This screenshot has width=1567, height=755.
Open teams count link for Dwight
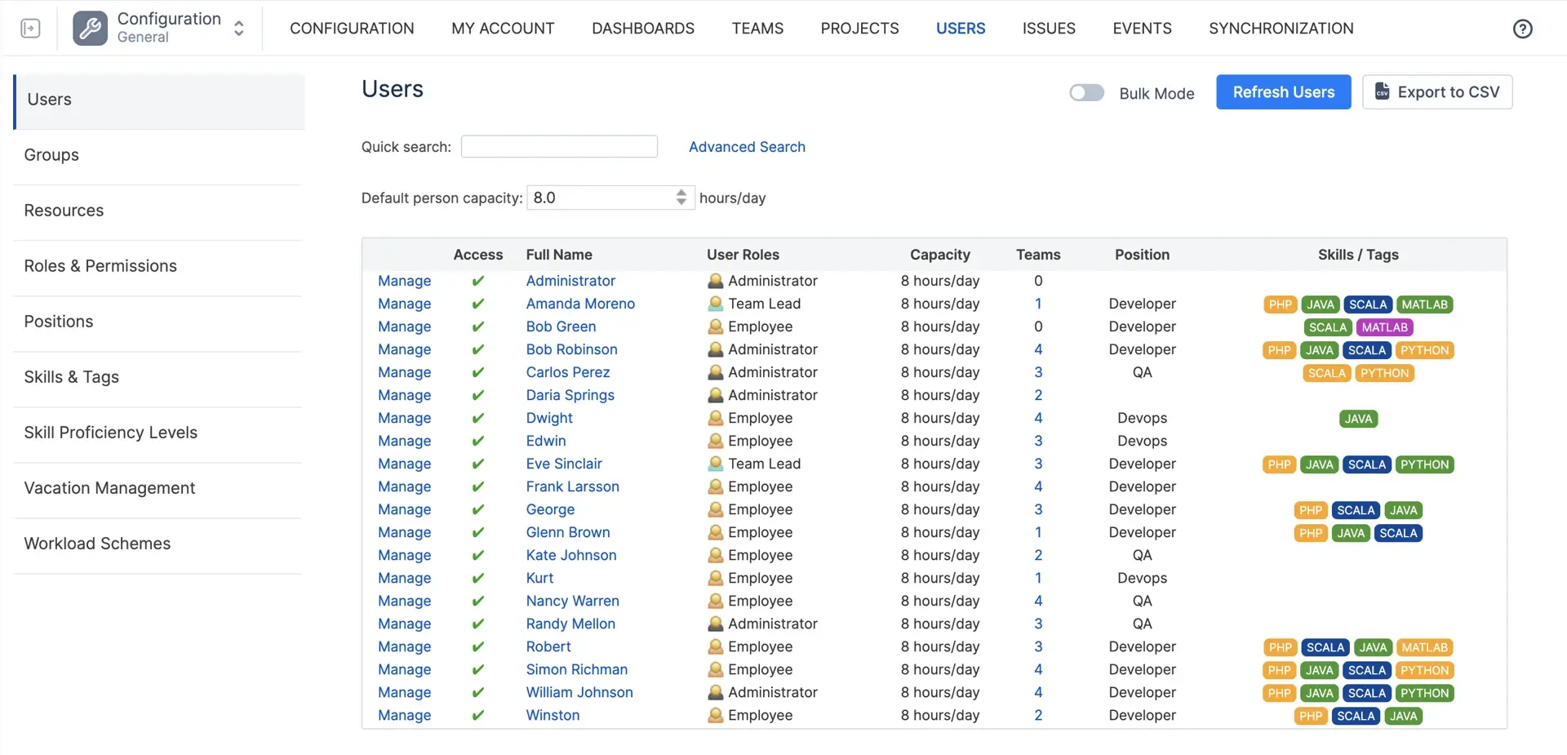1038,418
